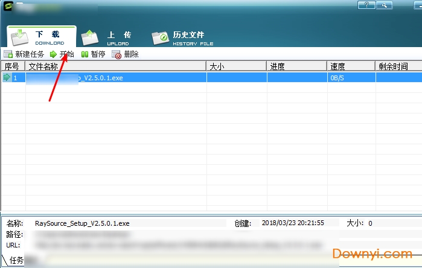422x268 pixels.
Task: Click the 速度 speed column header
Action: click(x=337, y=66)
